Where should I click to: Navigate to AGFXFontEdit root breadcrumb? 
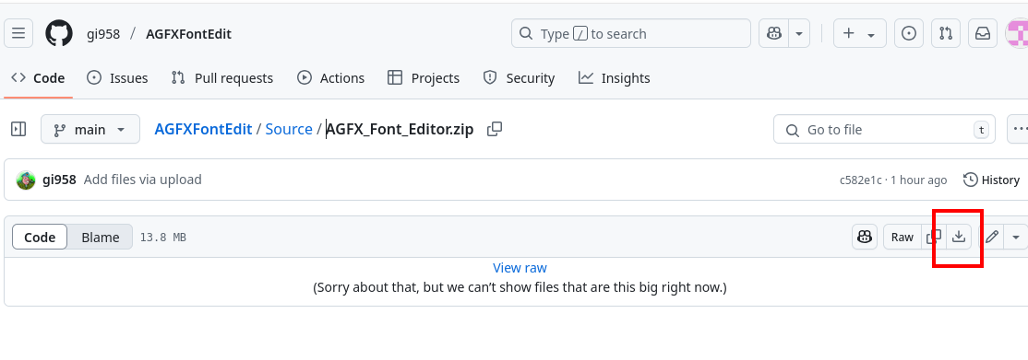[x=203, y=129]
